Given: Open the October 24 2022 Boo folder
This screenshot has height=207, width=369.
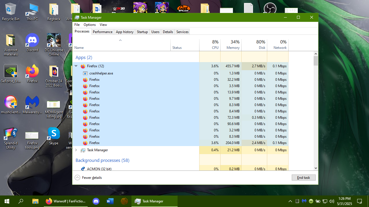Looking at the screenshot, I should 54,76.
